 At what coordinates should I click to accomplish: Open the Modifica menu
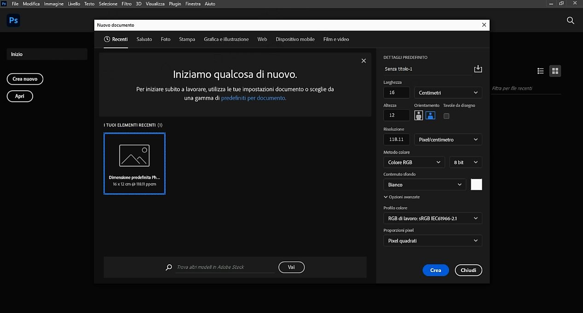coord(31,4)
